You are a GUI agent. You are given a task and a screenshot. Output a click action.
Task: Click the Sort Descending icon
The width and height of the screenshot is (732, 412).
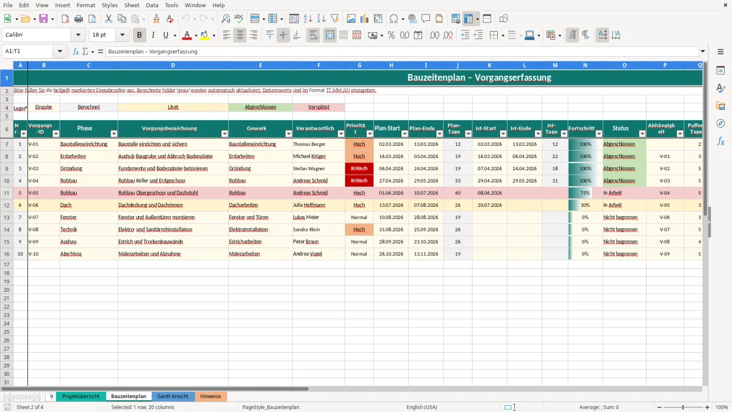coord(321,19)
